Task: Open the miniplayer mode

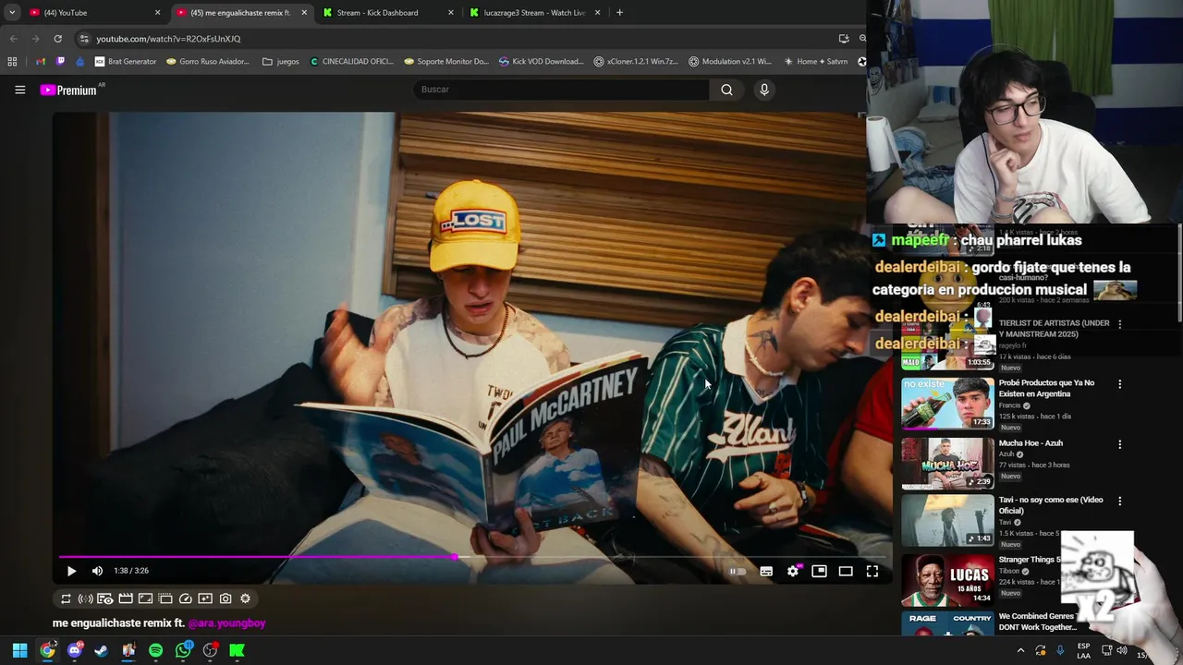Action: coord(819,572)
